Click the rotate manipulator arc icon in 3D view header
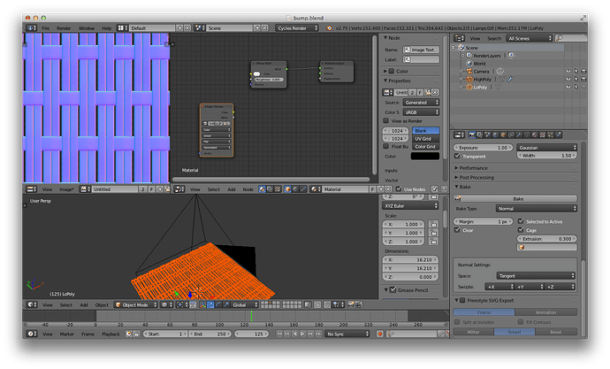This screenshot has height=369, width=610. [x=218, y=304]
